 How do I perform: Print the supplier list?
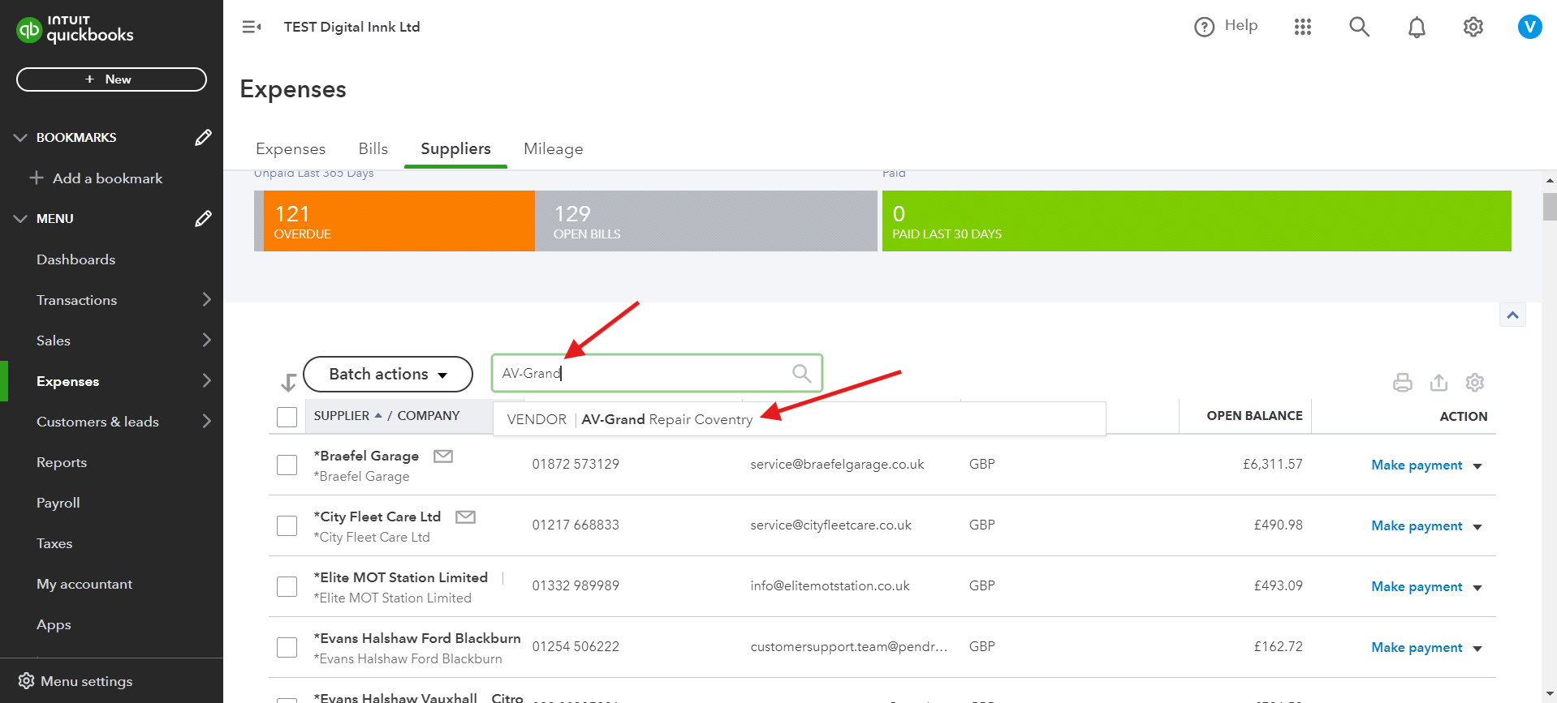[x=1403, y=383]
